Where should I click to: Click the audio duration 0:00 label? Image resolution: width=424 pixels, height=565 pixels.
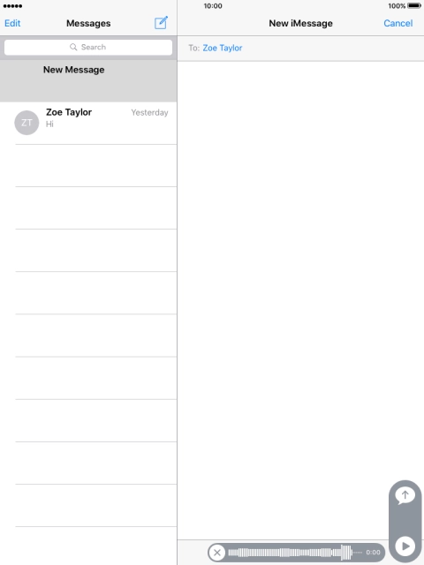pos(373,553)
